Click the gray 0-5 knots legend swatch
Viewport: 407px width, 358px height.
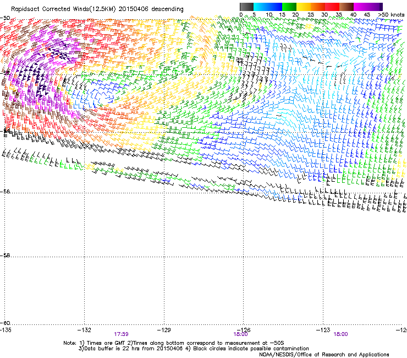coord(246,7)
